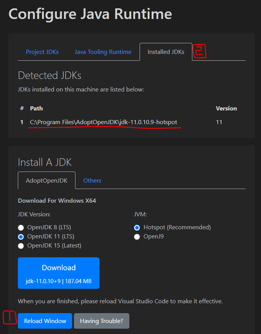Click the JDK Version: label
The width and height of the screenshot is (261, 334).
34,214
